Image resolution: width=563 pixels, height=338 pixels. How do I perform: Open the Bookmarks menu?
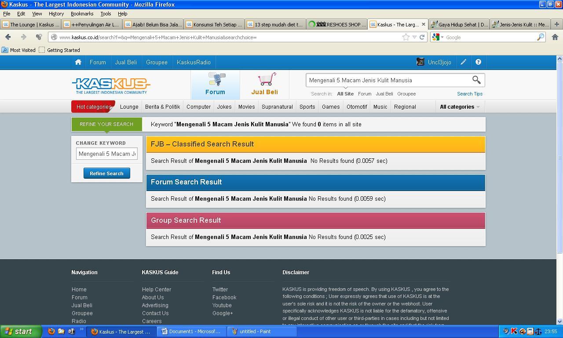click(x=82, y=14)
